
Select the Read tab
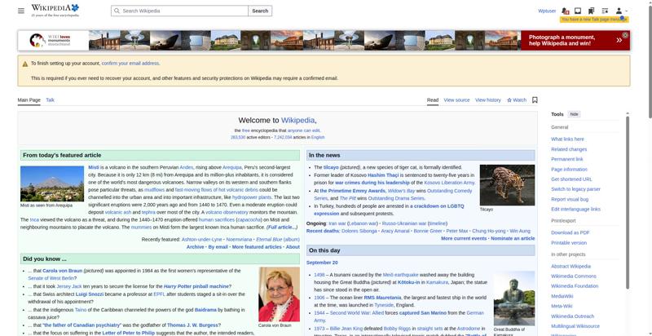point(433,99)
